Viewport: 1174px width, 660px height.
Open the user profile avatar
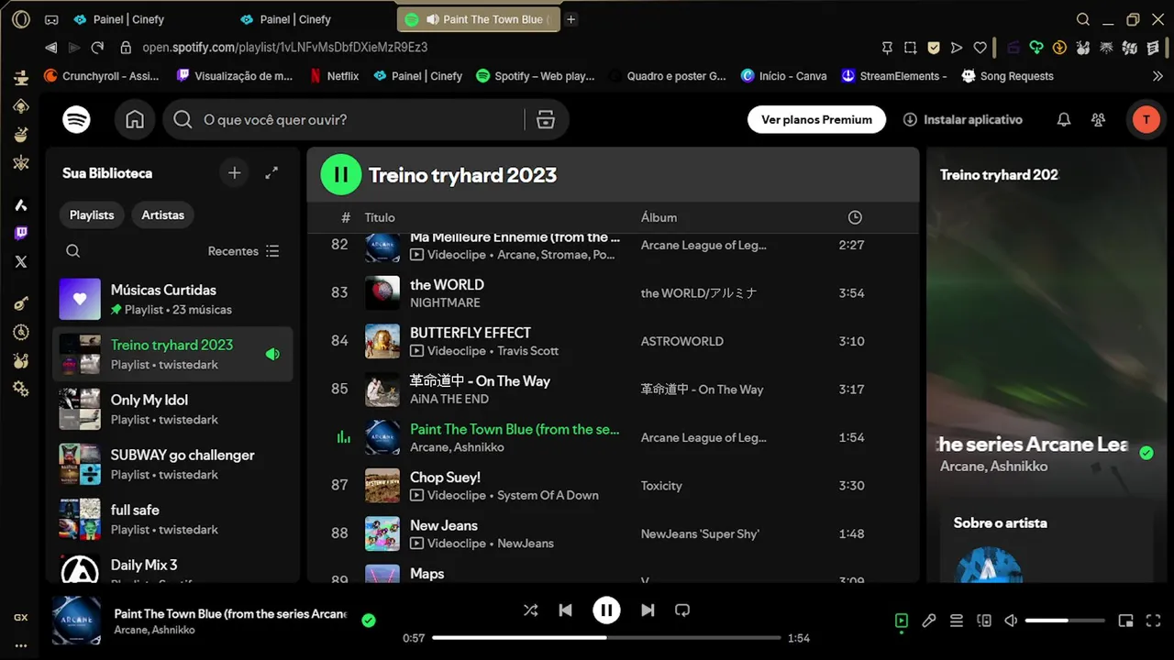click(1146, 119)
